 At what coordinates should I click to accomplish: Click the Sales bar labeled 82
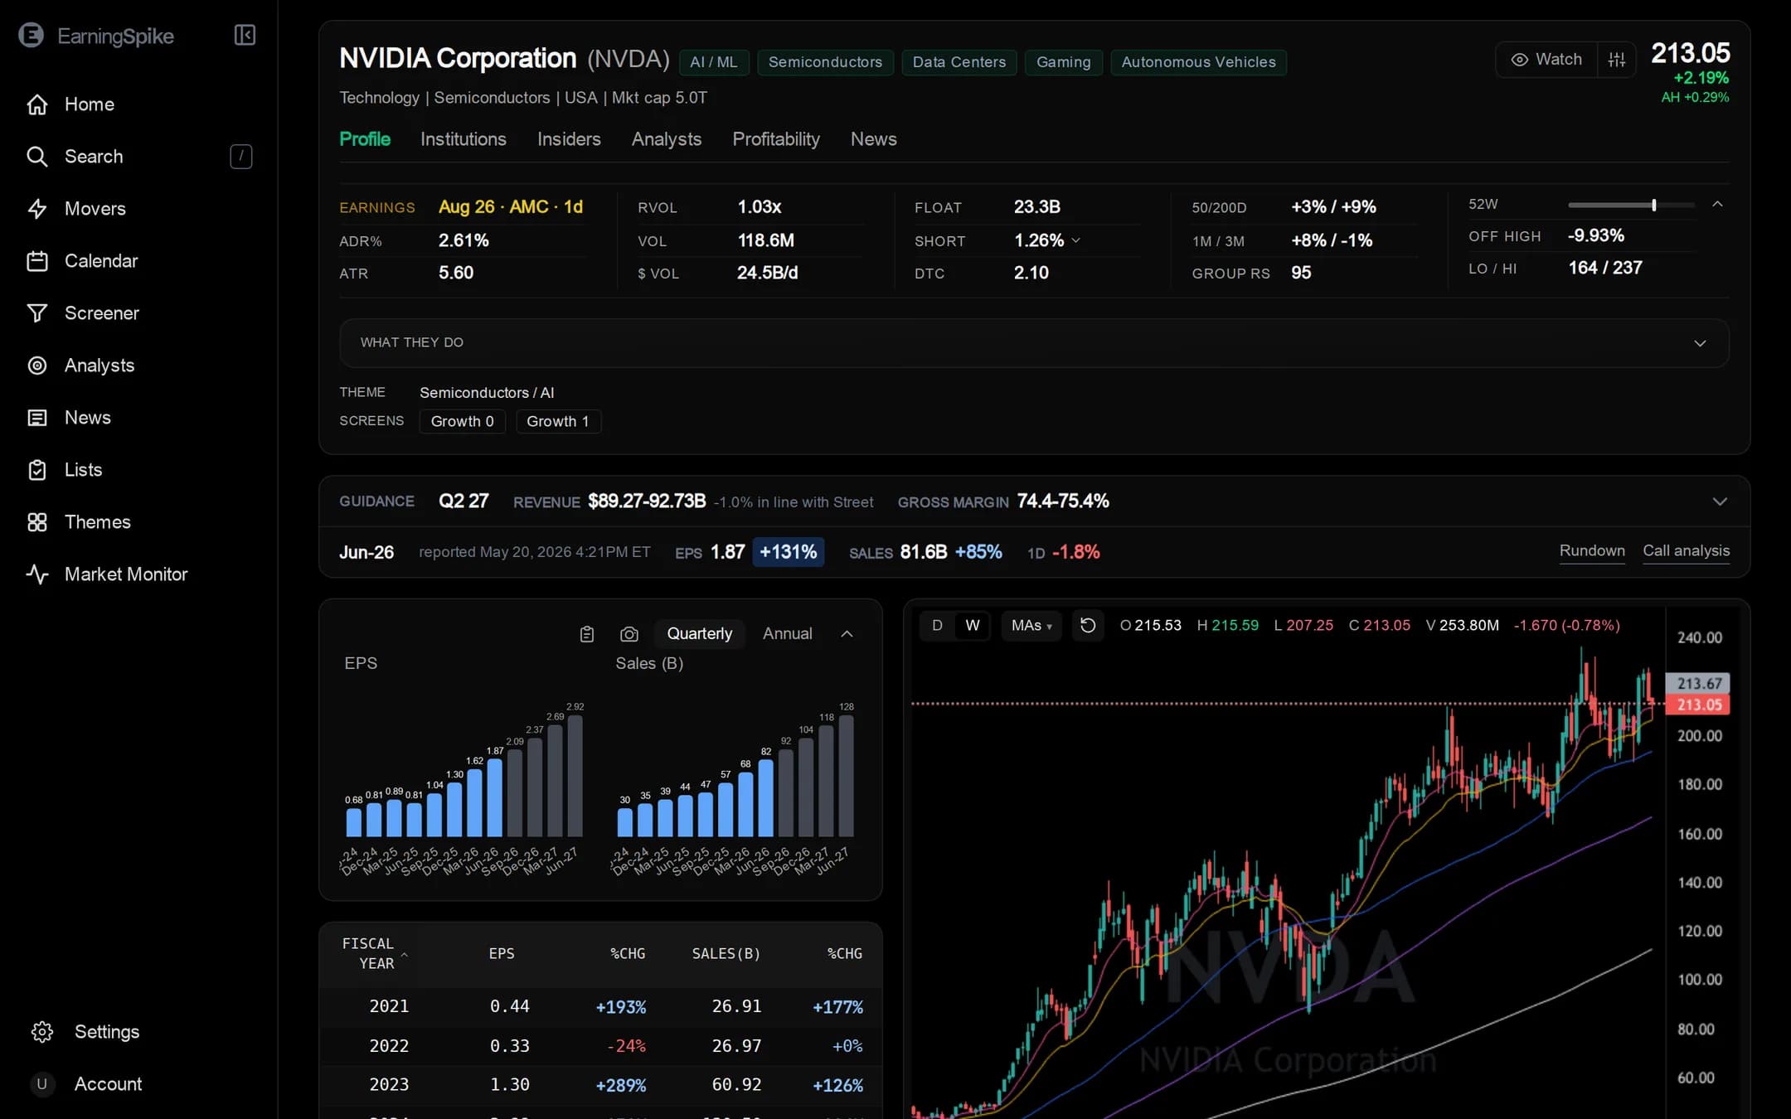(x=766, y=798)
